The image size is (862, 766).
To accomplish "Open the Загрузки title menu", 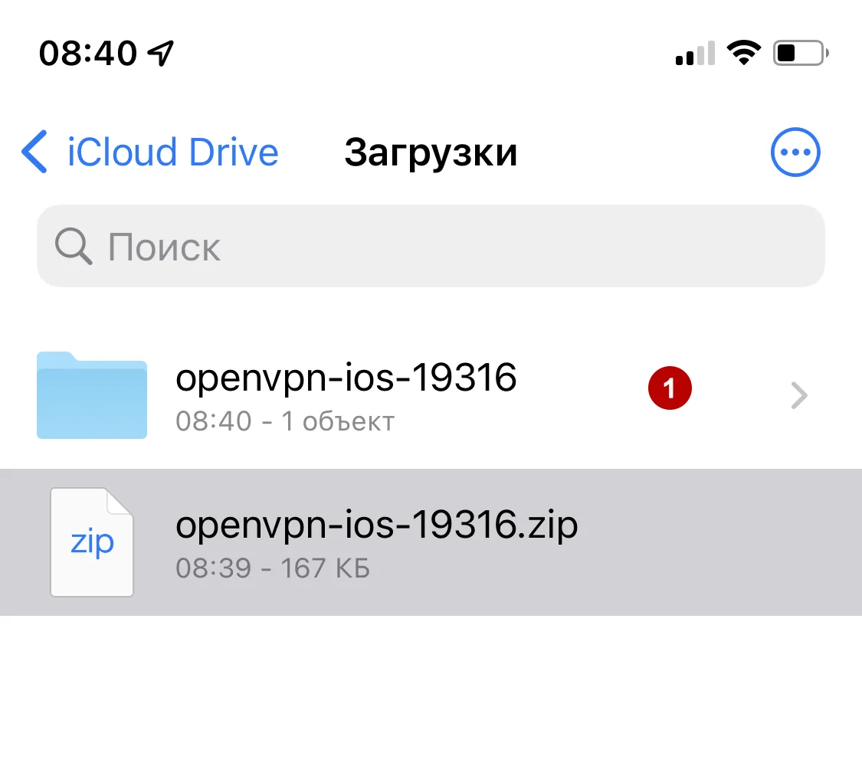I will pyautogui.click(x=431, y=152).
